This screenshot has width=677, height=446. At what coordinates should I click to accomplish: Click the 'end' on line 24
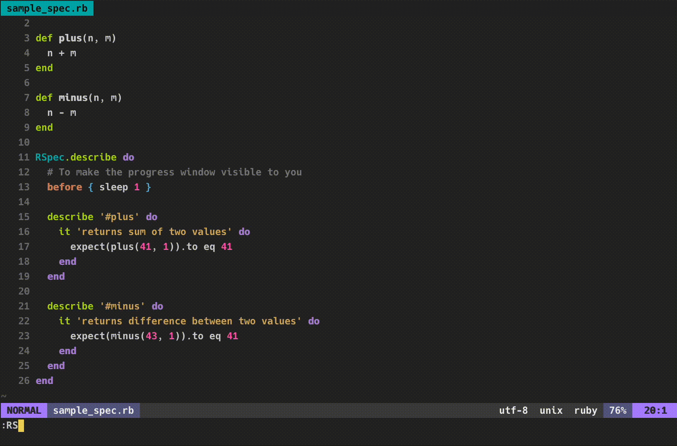(x=67, y=351)
